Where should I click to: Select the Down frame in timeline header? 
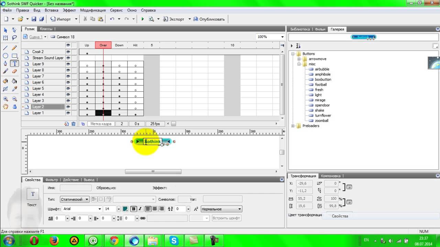[x=119, y=45]
